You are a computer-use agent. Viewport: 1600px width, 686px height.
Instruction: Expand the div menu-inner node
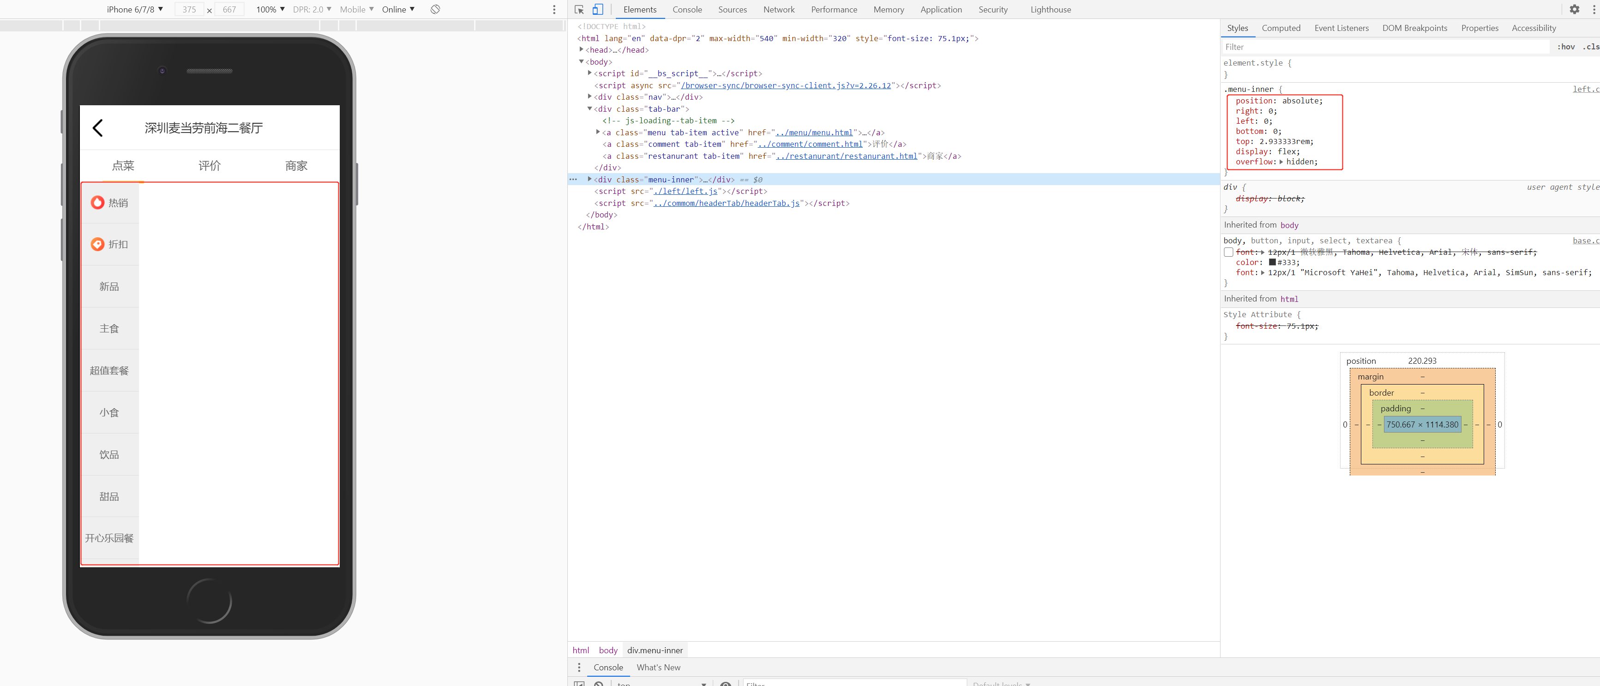[x=589, y=180]
